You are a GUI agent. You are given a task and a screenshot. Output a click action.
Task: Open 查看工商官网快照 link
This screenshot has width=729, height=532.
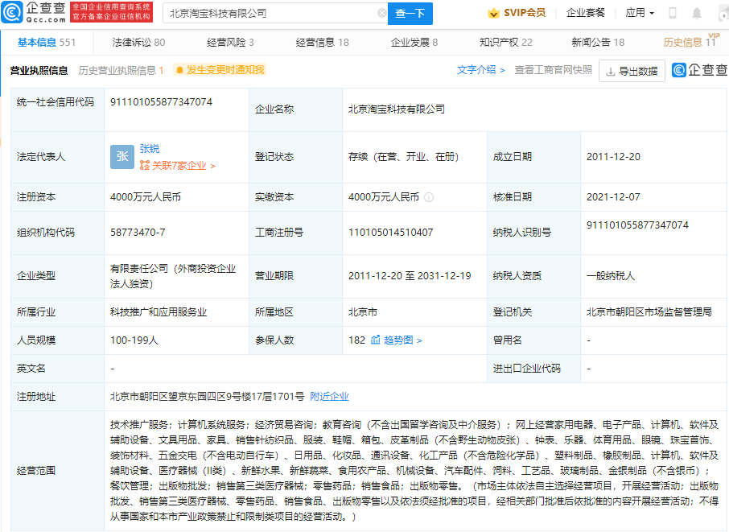554,70
